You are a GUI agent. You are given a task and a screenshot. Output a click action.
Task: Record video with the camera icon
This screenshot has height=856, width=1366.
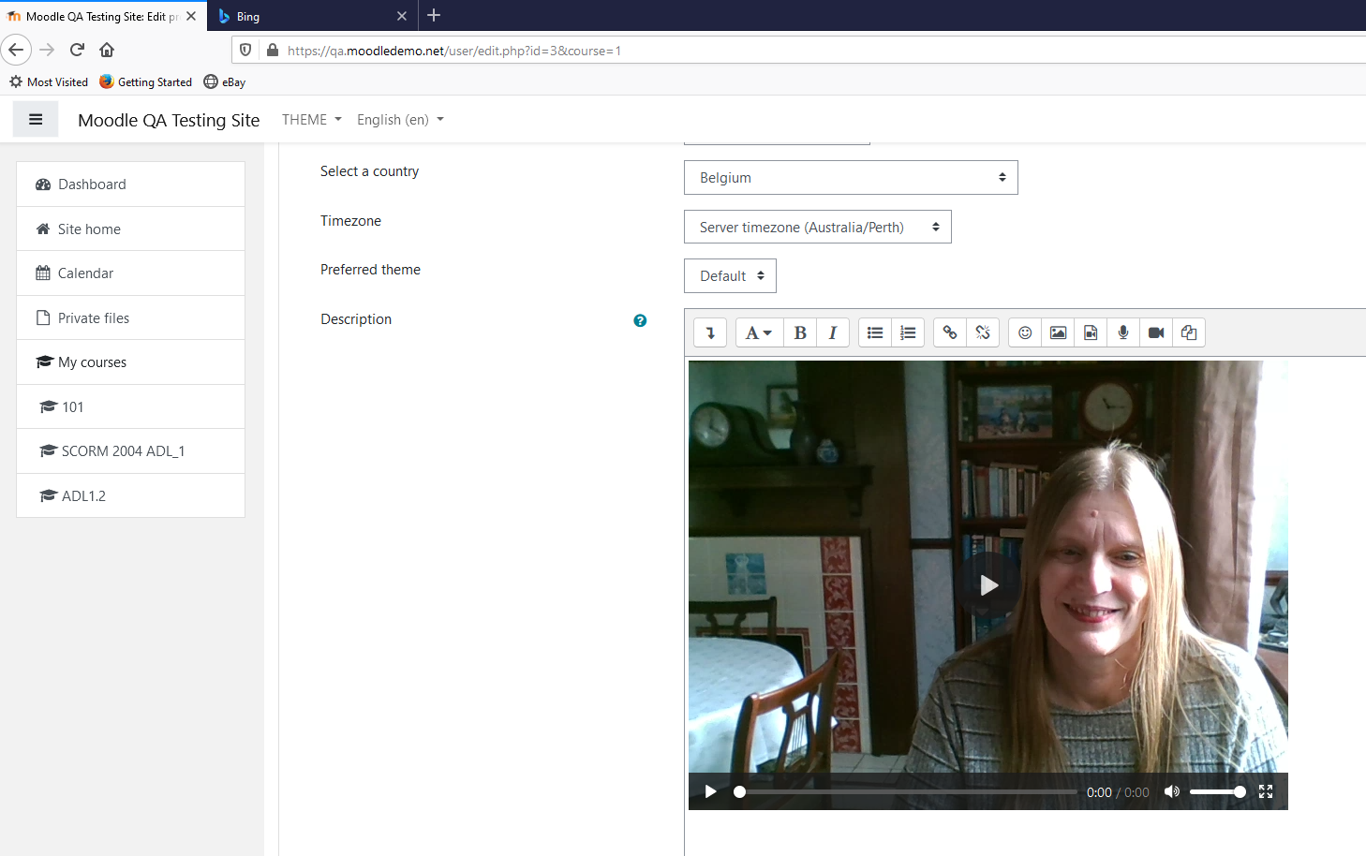click(x=1156, y=332)
